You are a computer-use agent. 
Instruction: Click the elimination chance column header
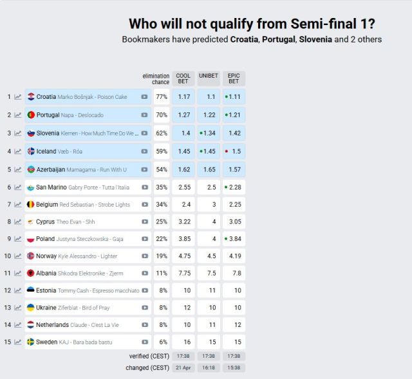tap(156, 79)
